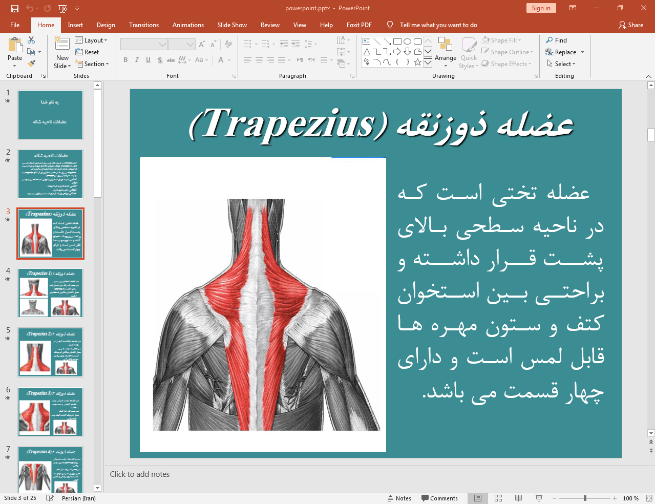The width and height of the screenshot is (655, 504).
Task: Click the Save icon in title bar
Action: pyautogui.click(x=15, y=8)
